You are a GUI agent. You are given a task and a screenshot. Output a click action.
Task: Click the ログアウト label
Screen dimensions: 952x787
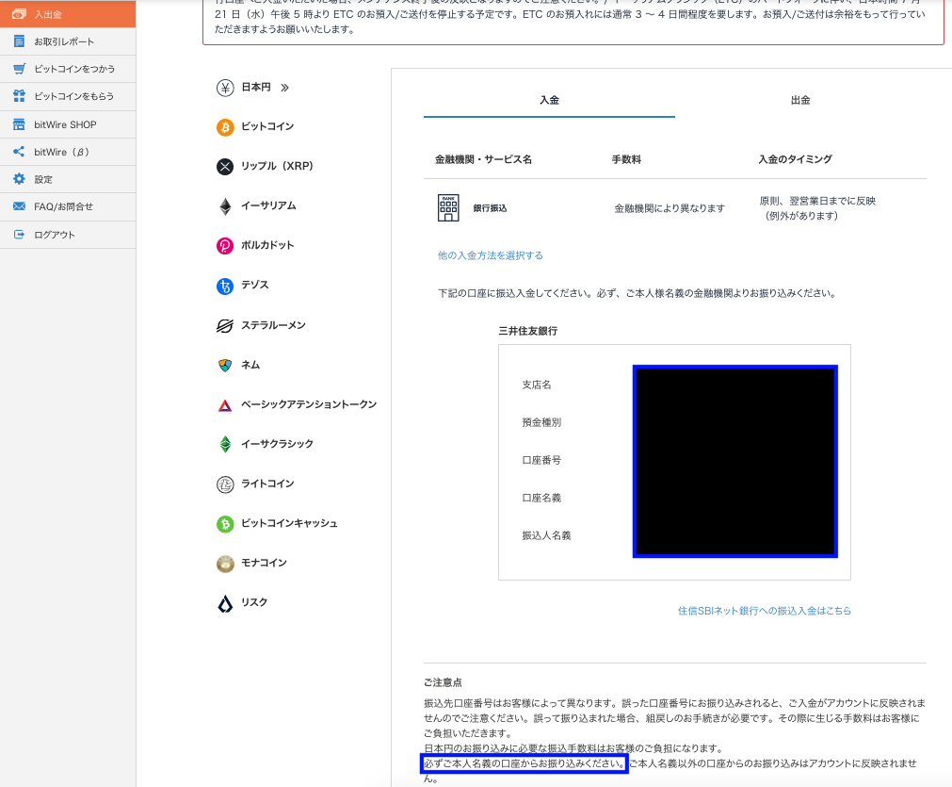point(55,235)
